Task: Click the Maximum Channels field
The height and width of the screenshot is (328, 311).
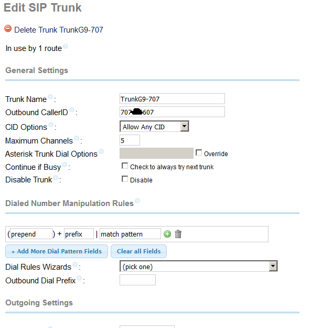Action: pyautogui.click(x=130, y=140)
